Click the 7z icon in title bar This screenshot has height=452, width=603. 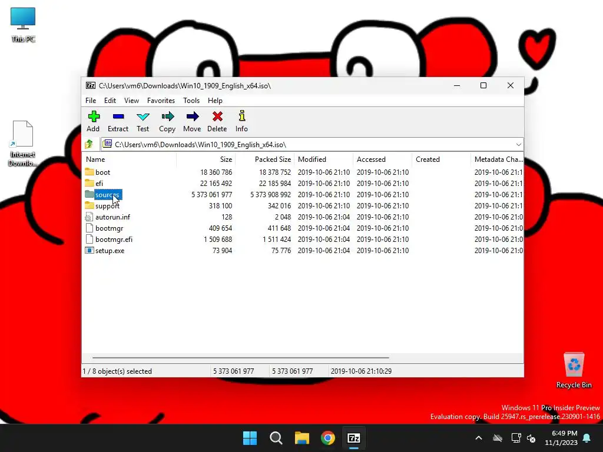(x=90, y=85)
